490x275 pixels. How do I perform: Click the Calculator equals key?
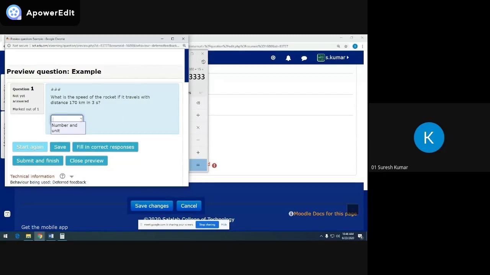pos(198,165)
